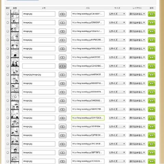Screen dimensions: 164x164
Task: Click the メモ column header
Action: coord(44,8)
